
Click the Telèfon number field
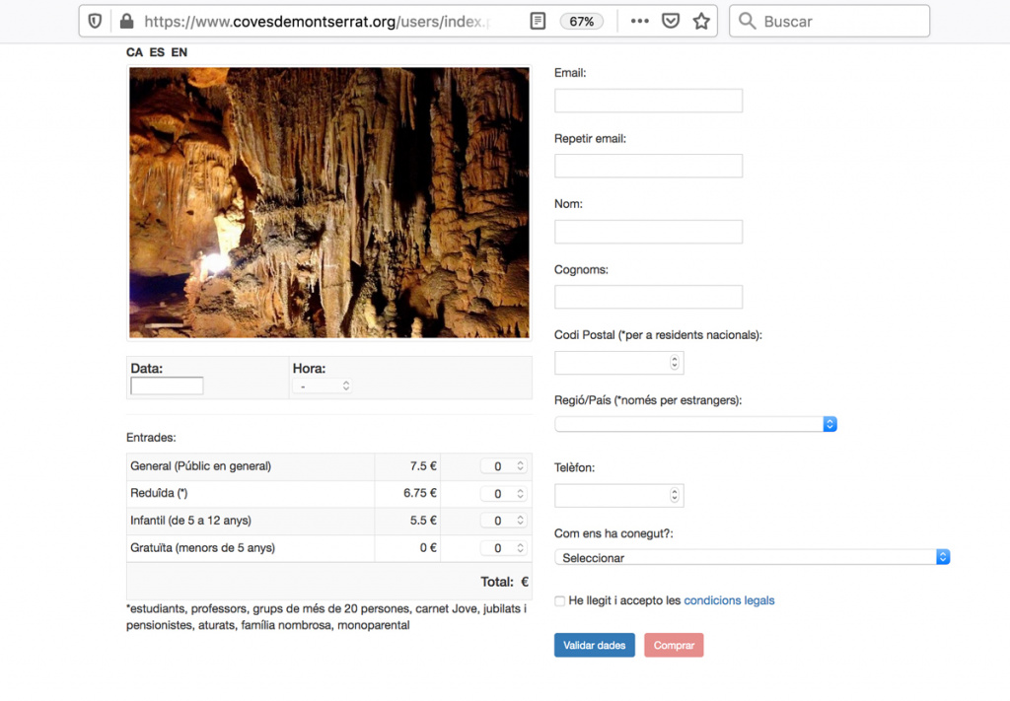pos(619,496)
